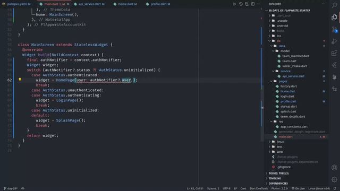This screenshot has height=191, width=340.
Task: Open login.dart in the explorer
Action: click(x=287, y=97)
